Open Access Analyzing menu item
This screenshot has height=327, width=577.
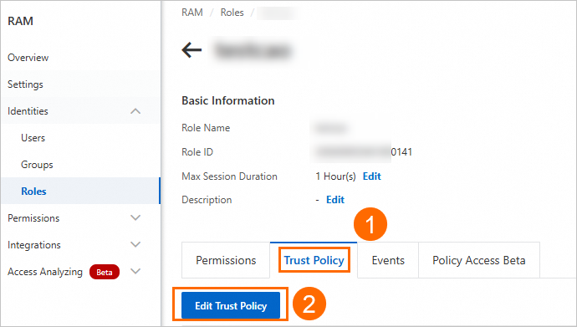coord(45,272)
